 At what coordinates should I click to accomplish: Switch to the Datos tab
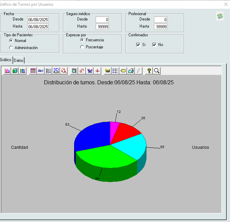(19, 60)
